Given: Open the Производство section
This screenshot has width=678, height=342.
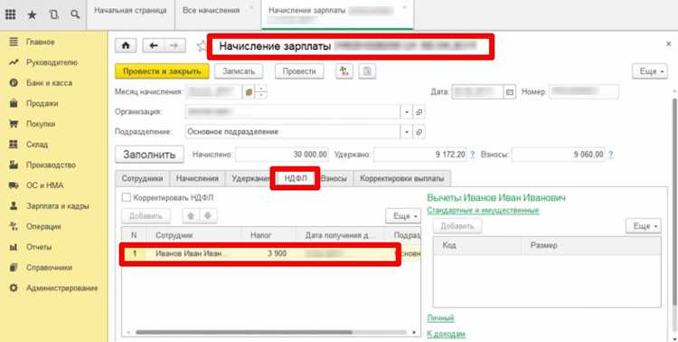Looking at the screenshot, I should (x=51, y=165).
